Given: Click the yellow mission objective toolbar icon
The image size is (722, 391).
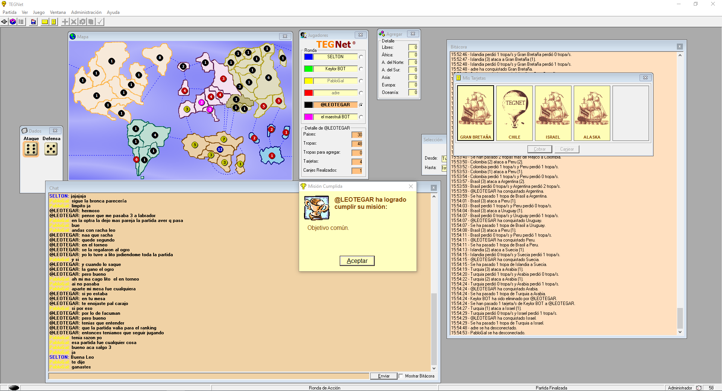Looking at the screenshot, I should pos(54,22).
